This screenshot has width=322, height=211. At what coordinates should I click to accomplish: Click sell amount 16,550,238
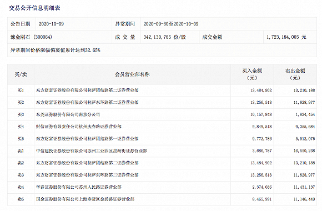pyautogui.click(x=304, y=151)
